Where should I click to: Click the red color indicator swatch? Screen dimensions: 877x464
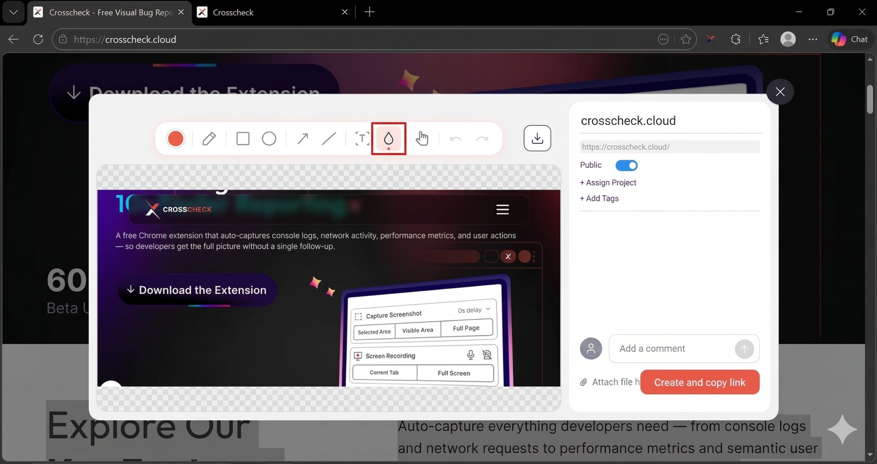(x=175, y=138)
